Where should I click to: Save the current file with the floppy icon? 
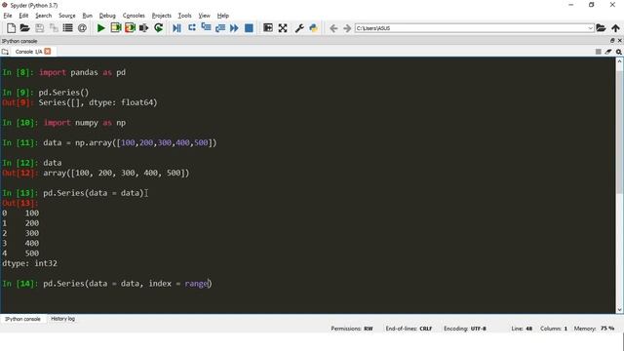point(39,28)
